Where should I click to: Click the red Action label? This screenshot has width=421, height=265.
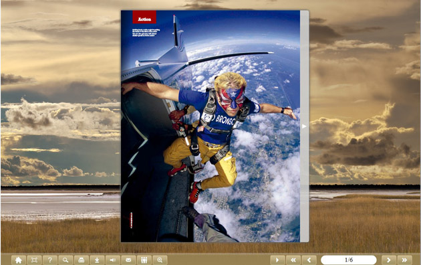144,17
